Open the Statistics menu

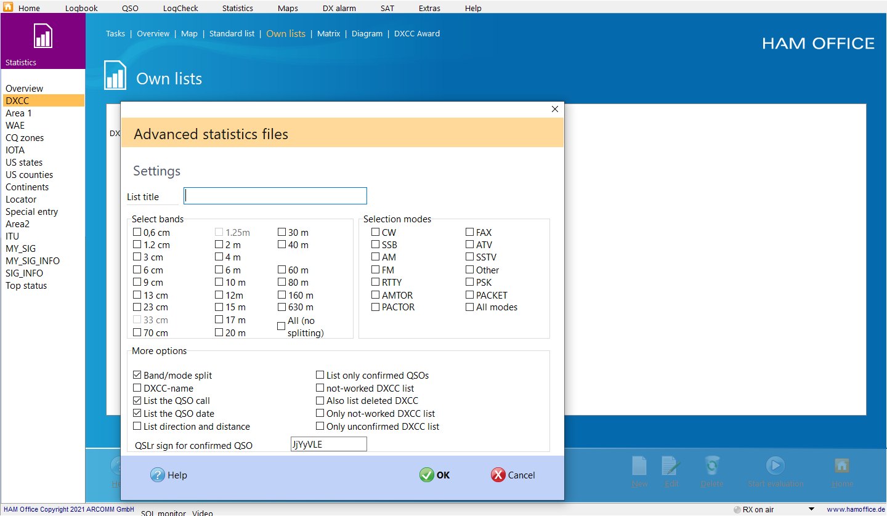coord(238,8)
